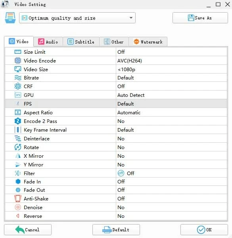Click the Video Encode chip icon
Viewport: 232px width, 238px height.
(x=18, y=61)
